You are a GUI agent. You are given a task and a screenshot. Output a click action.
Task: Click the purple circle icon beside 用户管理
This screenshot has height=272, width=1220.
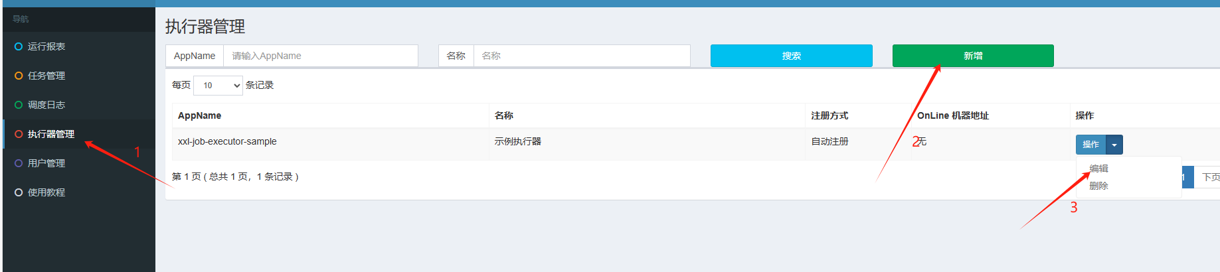[19, 163]
